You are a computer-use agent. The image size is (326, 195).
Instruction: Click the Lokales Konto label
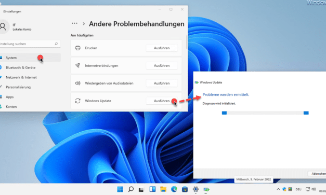pyautogui.click(x=22, y=30)
